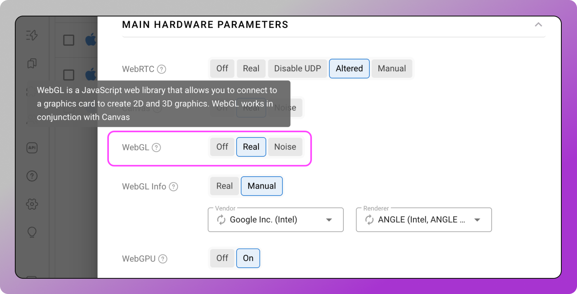Viewport: 577px width, 294px height.
Task: Randomize the Renderer value with refresh icon
Action: (x=369, y=220)
